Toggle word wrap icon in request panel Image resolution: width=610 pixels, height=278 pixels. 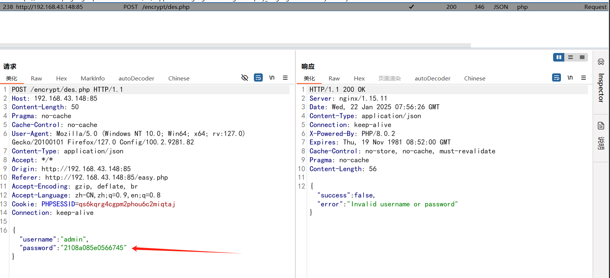pos(258,77)
